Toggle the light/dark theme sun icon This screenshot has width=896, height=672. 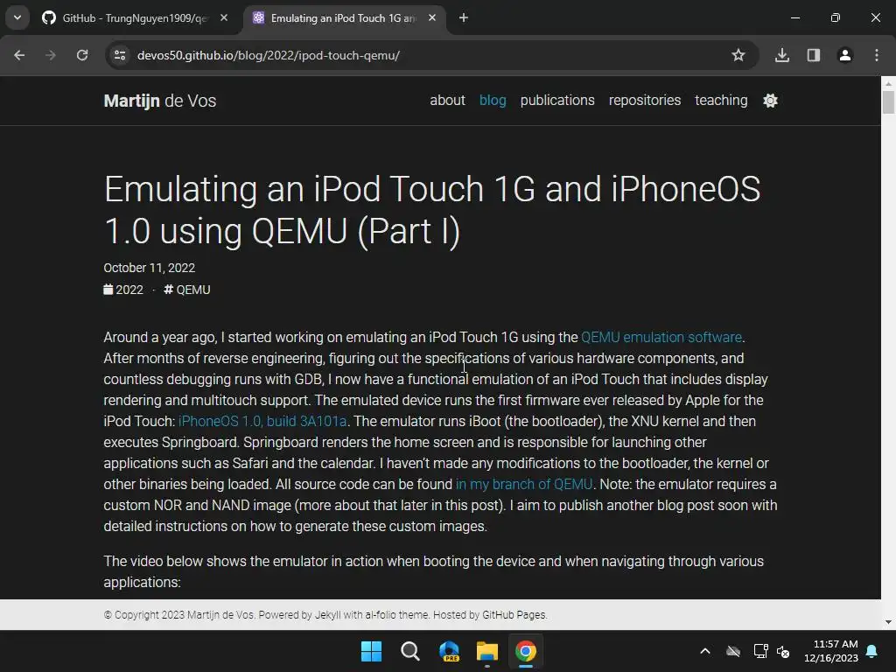coord(770,101)
